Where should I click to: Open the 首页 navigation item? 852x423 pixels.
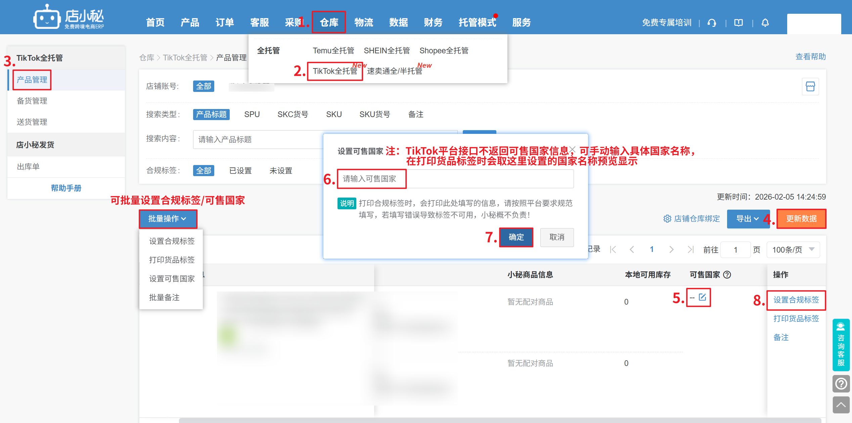155,22
